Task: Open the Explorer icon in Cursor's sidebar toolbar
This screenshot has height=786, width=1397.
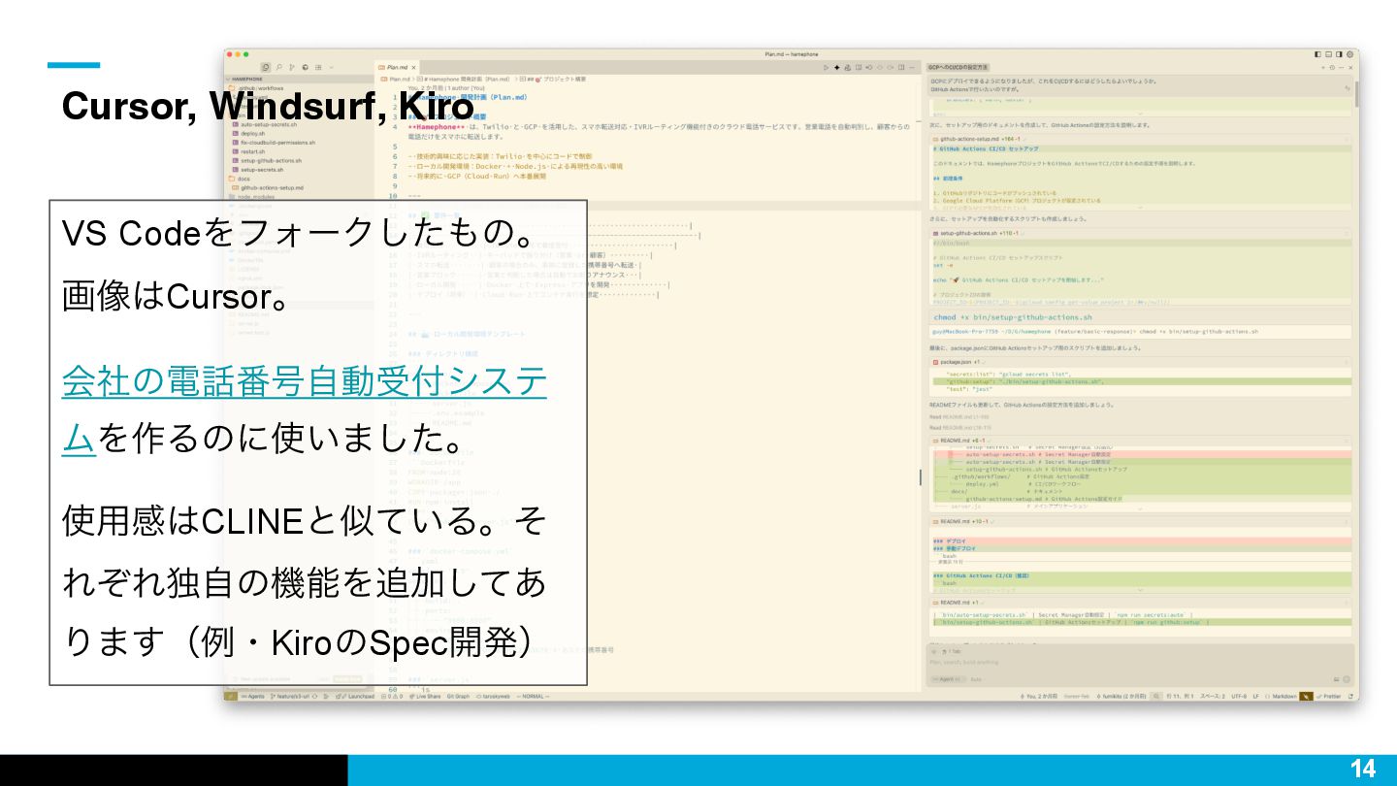Action: pos(266,67)
